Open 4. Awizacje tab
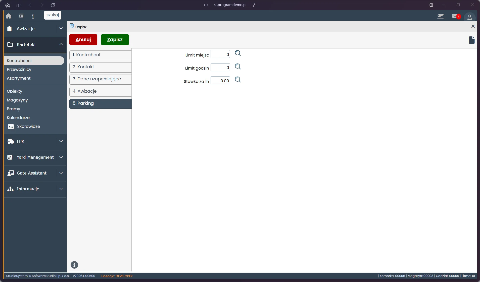 (101, 91)
